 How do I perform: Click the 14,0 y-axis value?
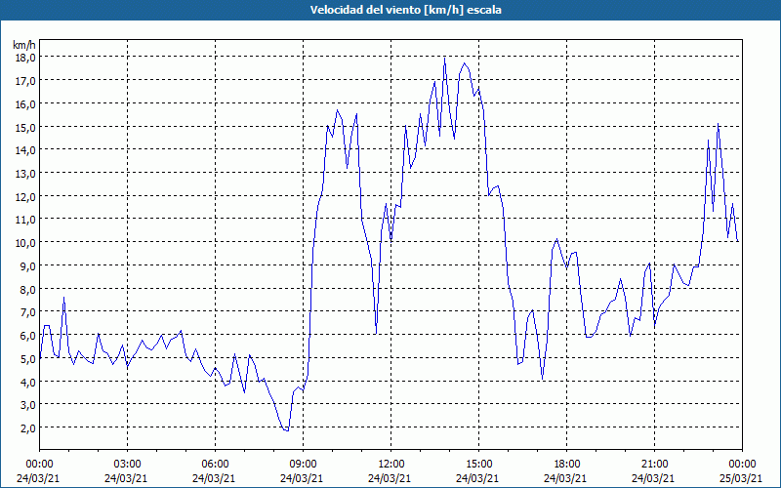(25, 150)
